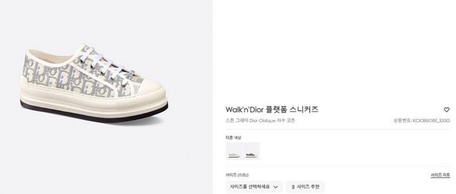
Task: Click the Walk'n'Dior 플랫폼 스니커즈 product title
Action: (272, 109)
